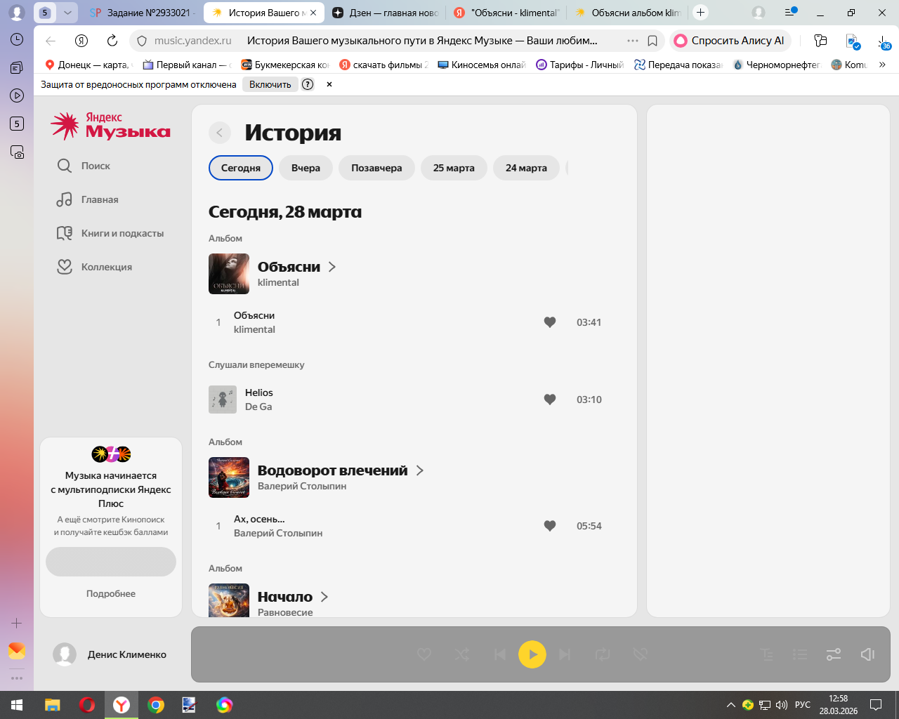Open the tab group dropdown arrow
Viewport: 899px width, 719px height.
click(x=67, y=13)
